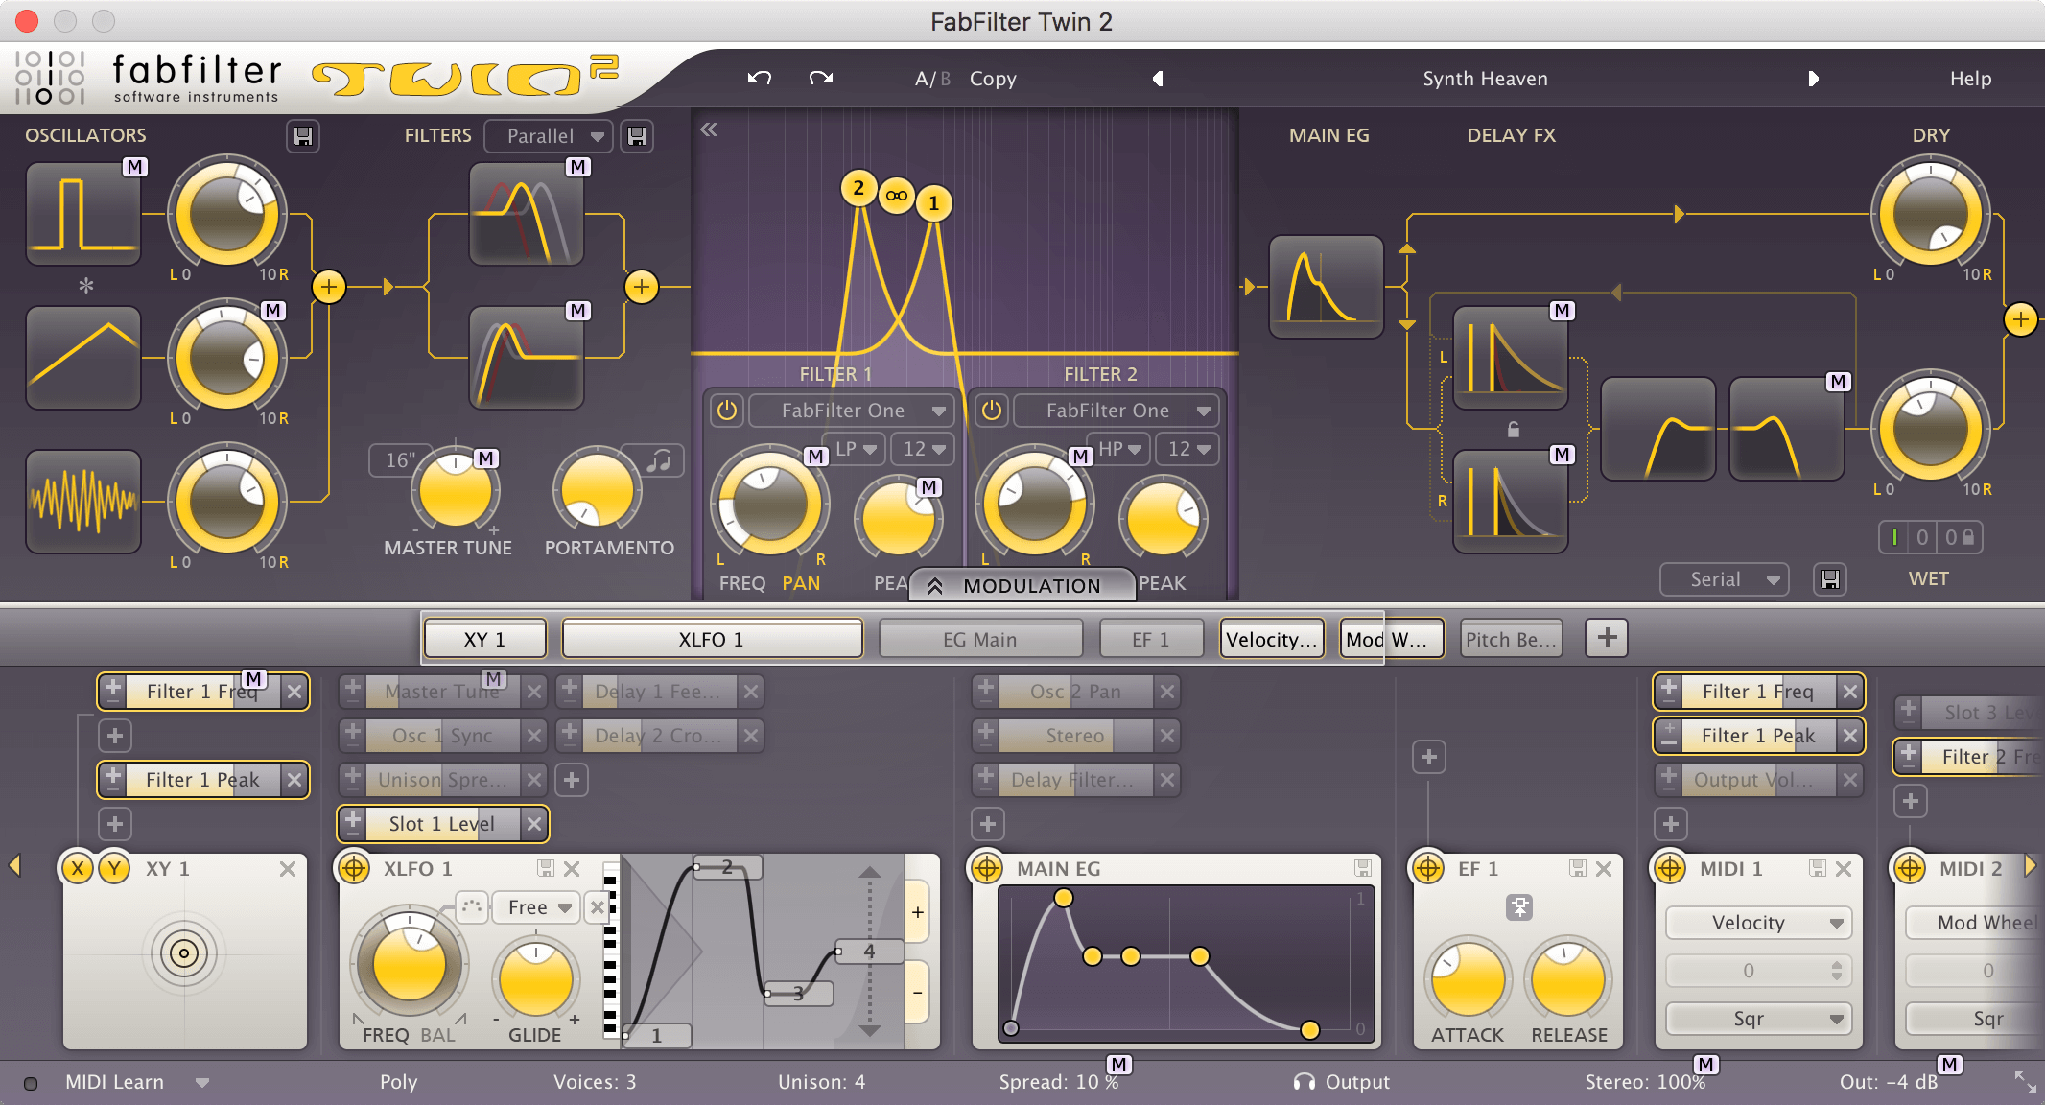Select oscillator 1 square waveform icon
Viewport: 2045px width, 1105px height.
pos(83,214)
